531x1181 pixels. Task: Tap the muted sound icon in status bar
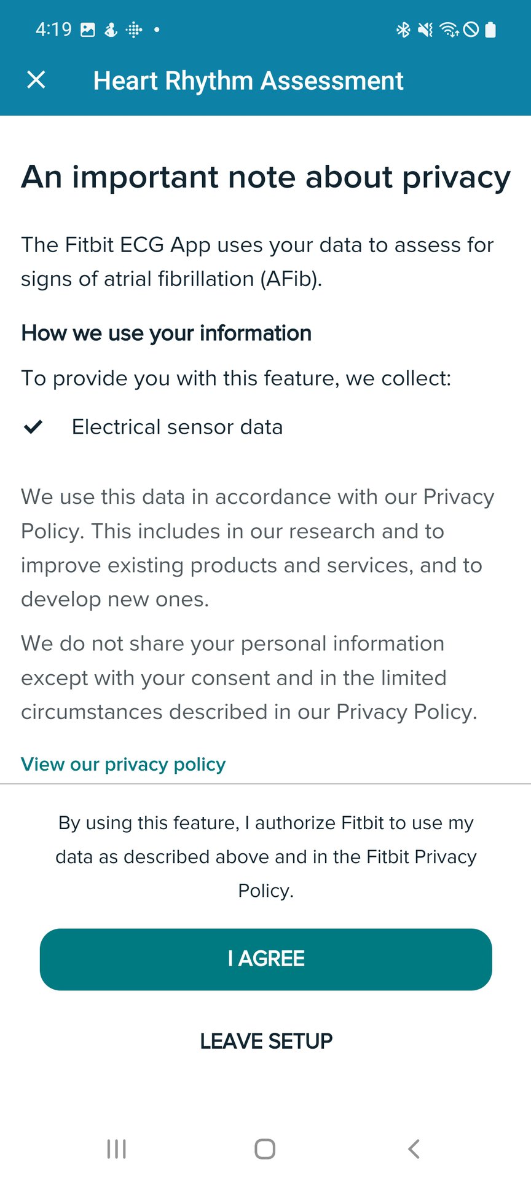(425, 29)
